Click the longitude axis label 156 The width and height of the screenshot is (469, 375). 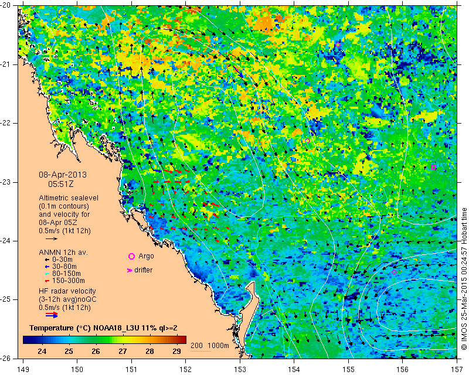[x=403, y=370]
